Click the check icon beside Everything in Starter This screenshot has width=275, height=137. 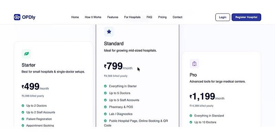tap(105, 86)
